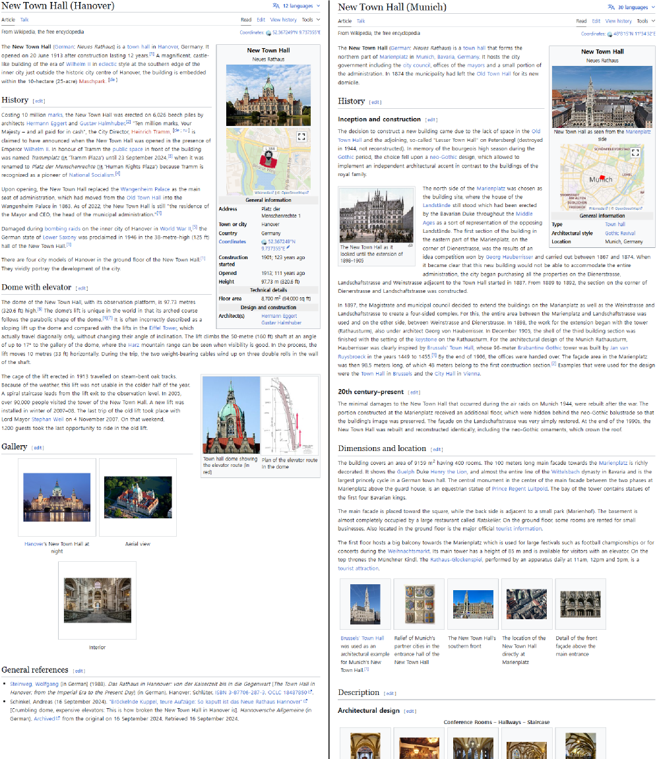Open the Rathaus-Glockenspiel link
The height and width of the screenshot is (759, 657).
(x=456, y=560)
